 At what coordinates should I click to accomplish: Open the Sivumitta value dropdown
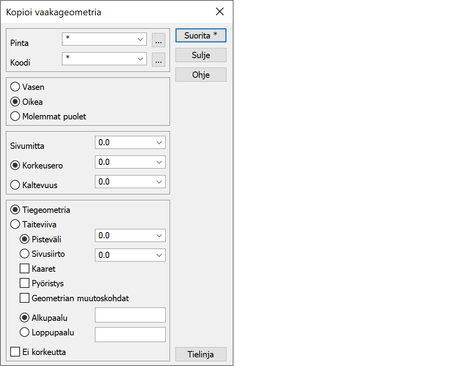[159, 143]
